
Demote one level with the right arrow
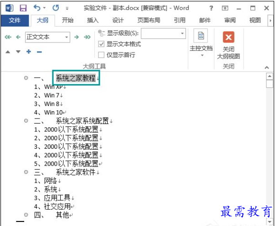point(76,37)
